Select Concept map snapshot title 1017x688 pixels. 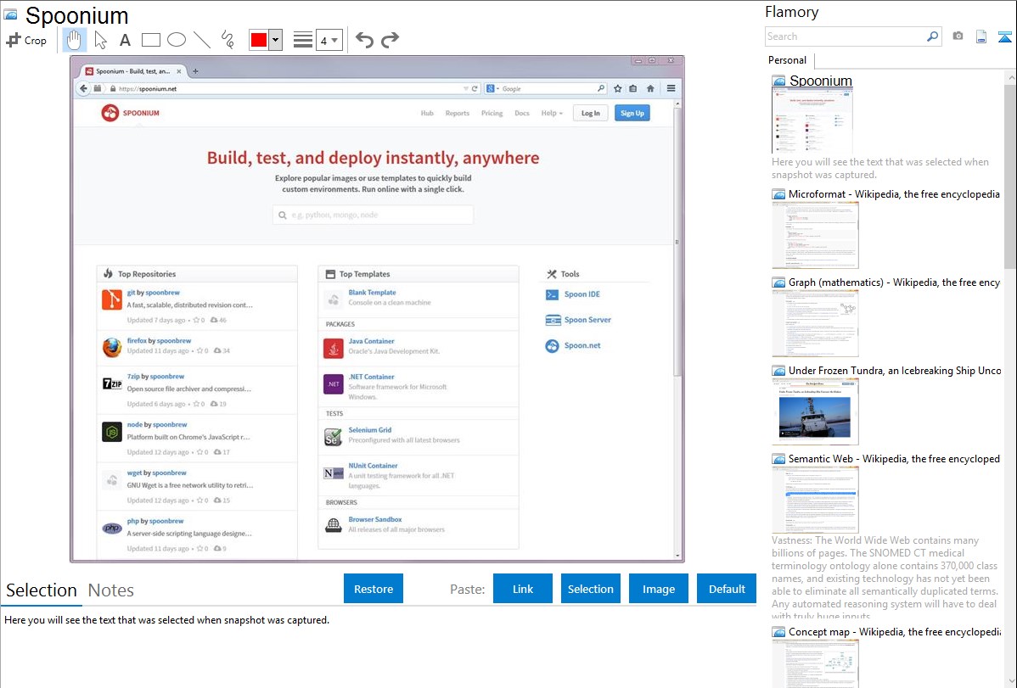[894, 631]
